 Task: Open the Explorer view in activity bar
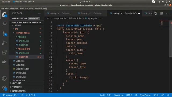click(x=4, y=15)
